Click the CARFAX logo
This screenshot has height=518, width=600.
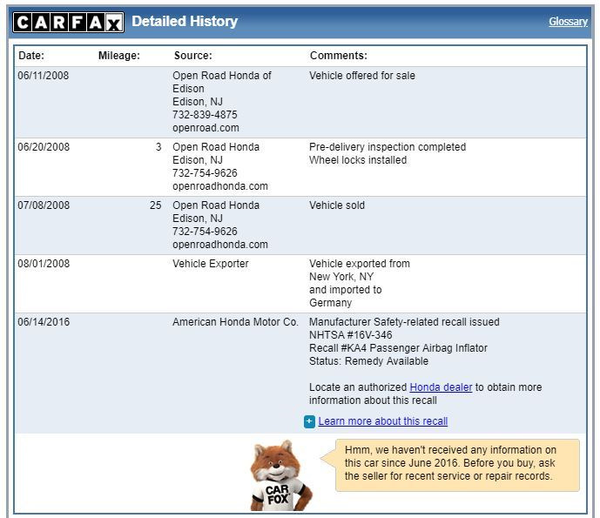[69, 22]
